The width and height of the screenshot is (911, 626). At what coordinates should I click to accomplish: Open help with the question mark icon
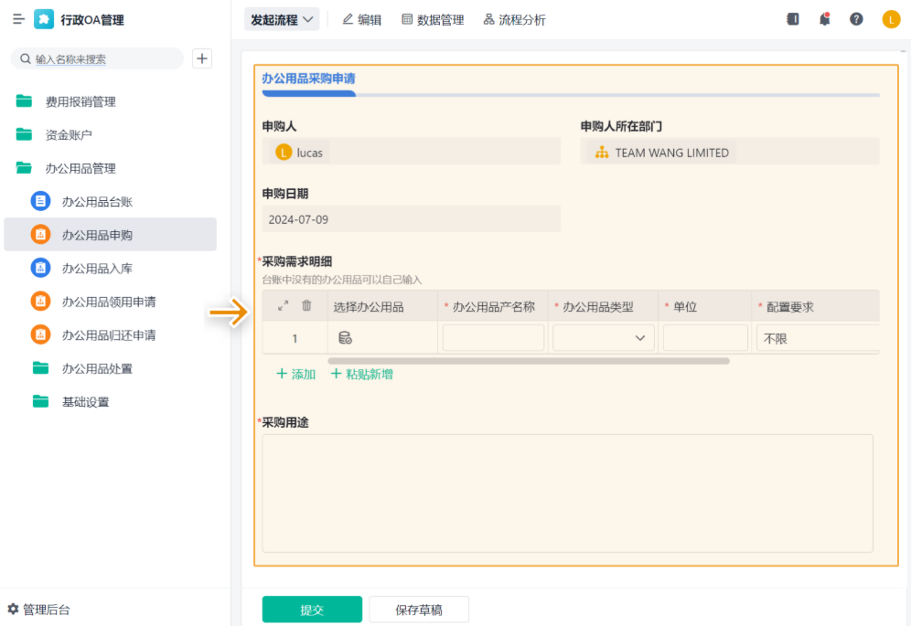(x=856, y=18)
